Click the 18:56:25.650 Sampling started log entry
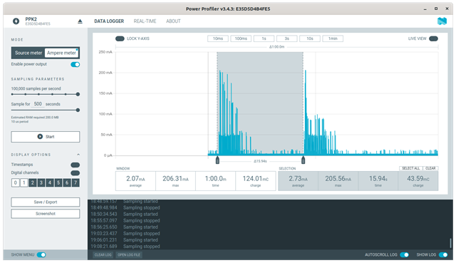456x263 pixels. pos(125,227)
